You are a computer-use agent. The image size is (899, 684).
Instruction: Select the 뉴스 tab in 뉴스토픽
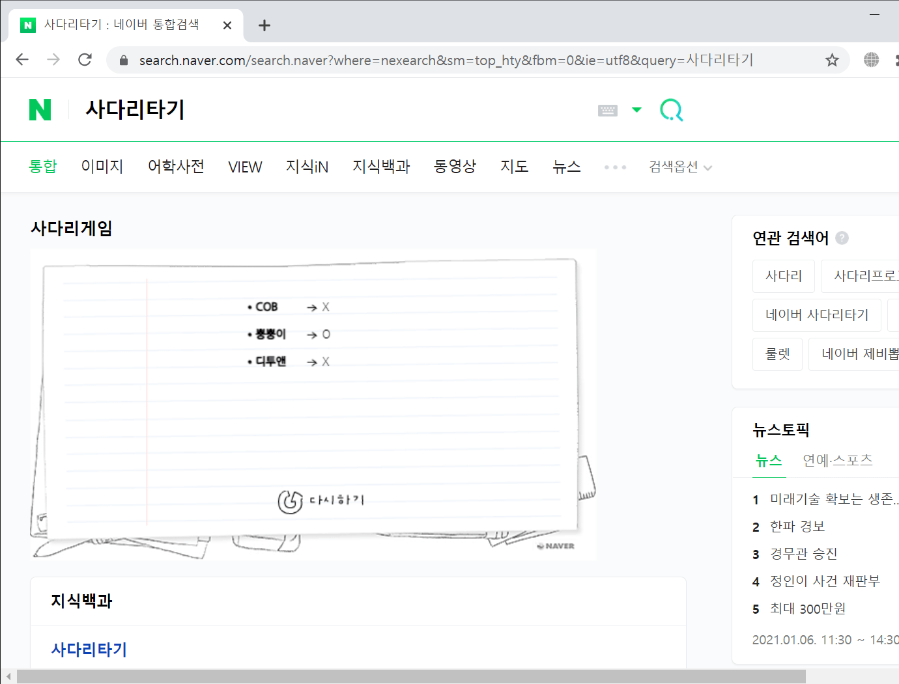tap(769, 460)
